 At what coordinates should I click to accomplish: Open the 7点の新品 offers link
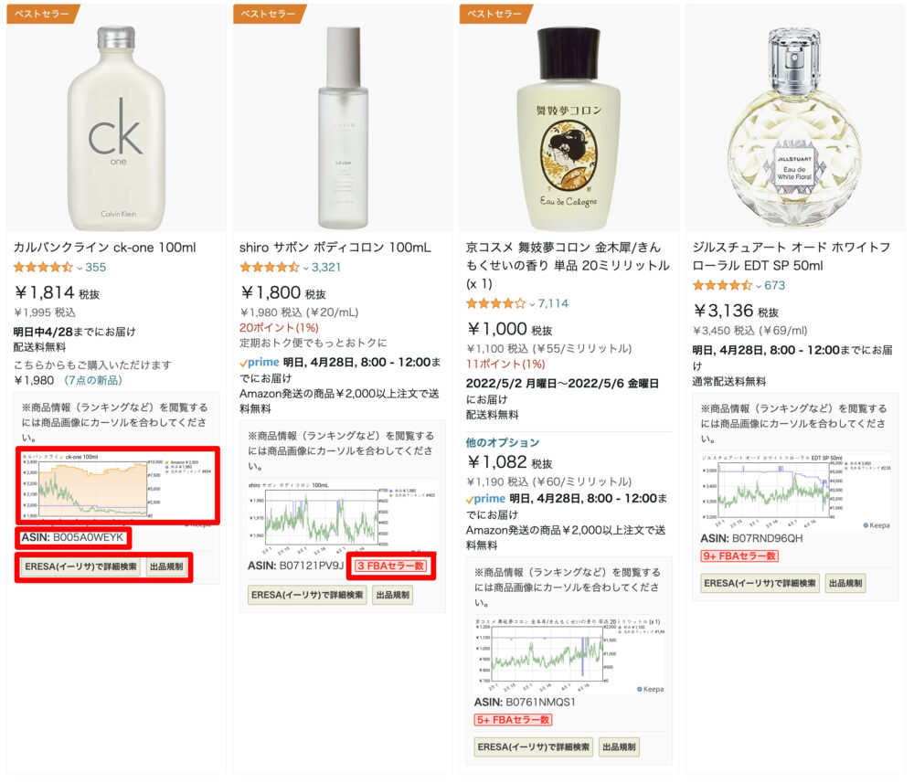[x=92, y=380]
